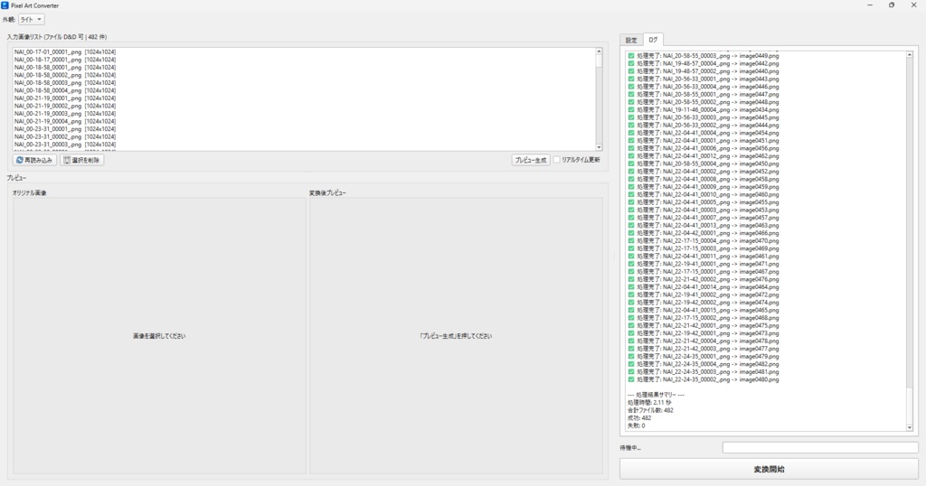Click the 処理時間: 2.11 秒 summary line
The height and width of the screenshot is (486, 926).
click(x=649, y=402)
